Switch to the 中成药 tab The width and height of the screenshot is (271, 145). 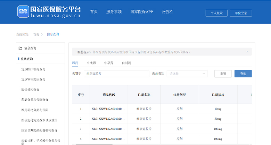pos(91,63)
